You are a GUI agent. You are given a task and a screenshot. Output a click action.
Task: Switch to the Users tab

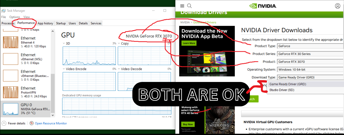[72, 23]
